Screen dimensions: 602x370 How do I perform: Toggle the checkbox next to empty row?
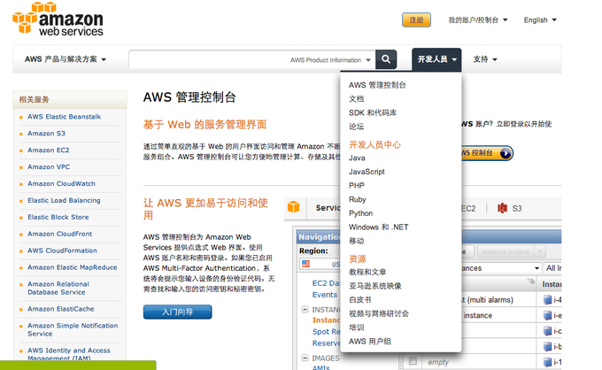click(413, 361)
